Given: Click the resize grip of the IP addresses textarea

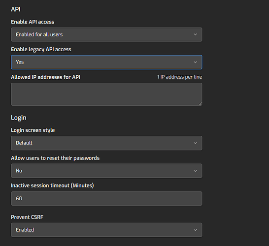Looking at the screenshot, I should (x=200, y=103).
